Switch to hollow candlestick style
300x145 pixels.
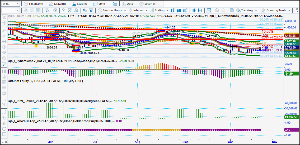[x=185, y=10]
